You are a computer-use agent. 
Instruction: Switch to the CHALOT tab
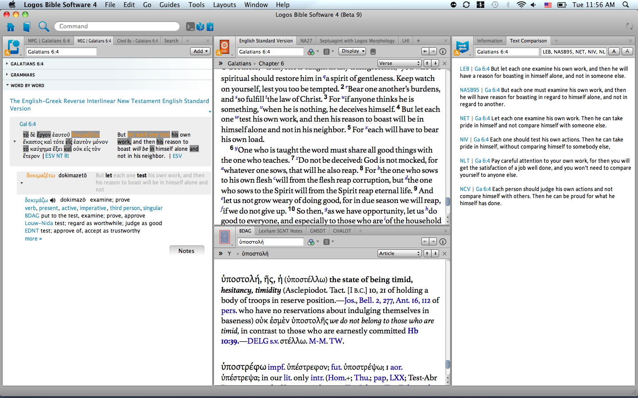pyautogui.click(x=342, y=231)
